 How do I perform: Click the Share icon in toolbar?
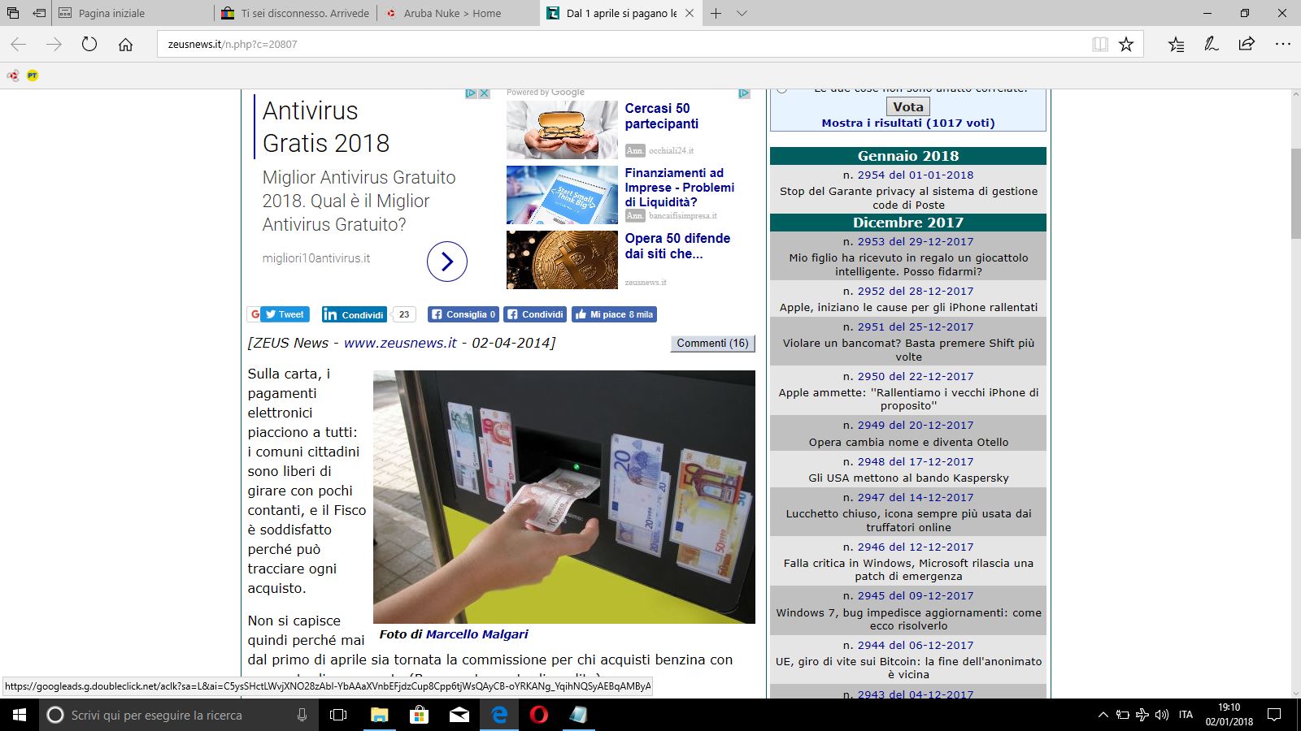coord(1247,45)
